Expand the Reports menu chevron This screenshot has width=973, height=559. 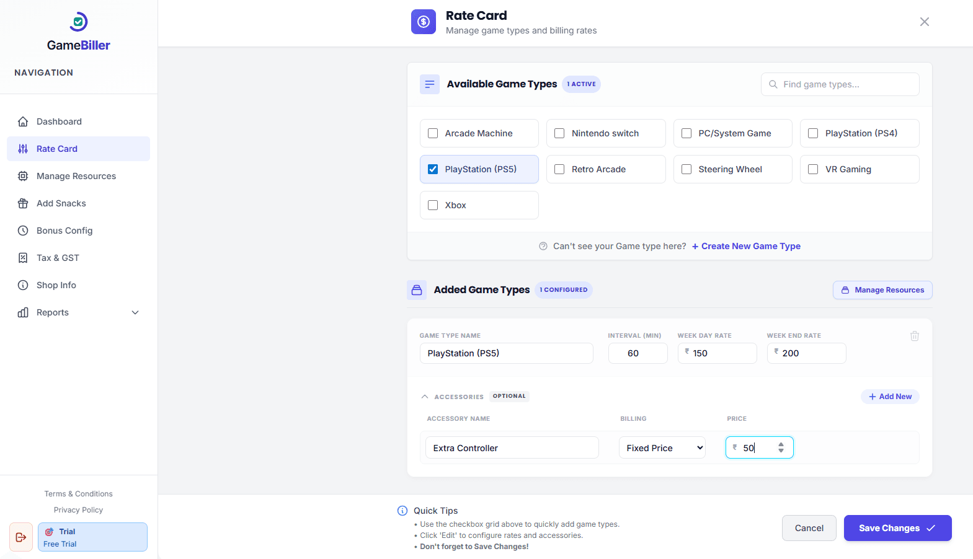tap(135, 312)
